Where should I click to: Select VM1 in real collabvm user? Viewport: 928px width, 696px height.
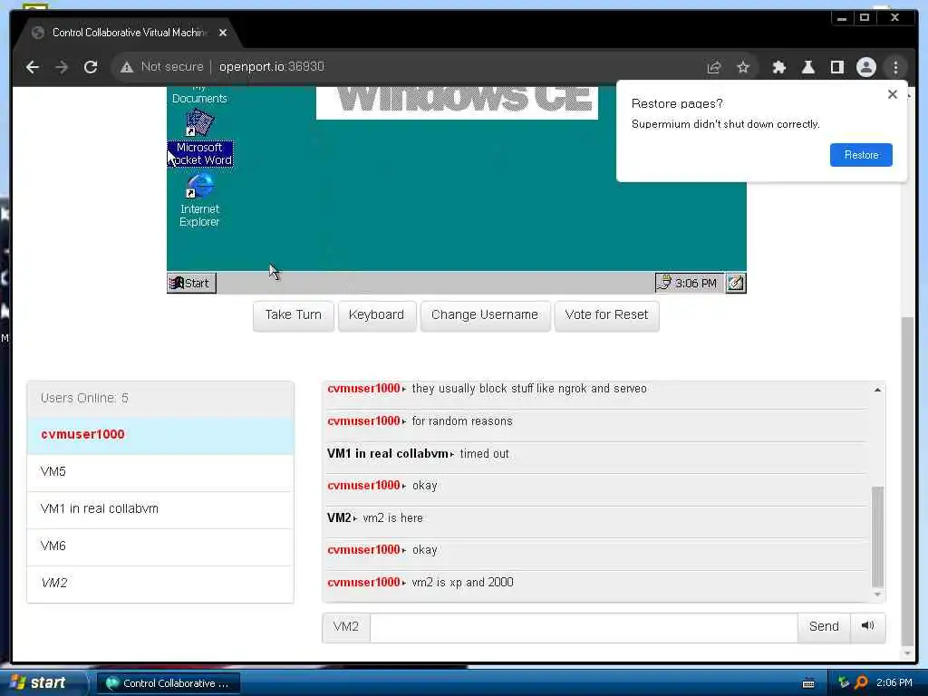point(160,509)
